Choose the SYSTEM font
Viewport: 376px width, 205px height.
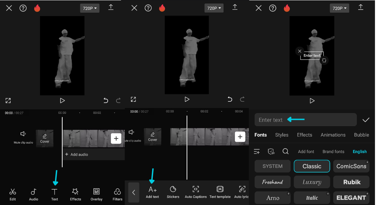coord(272,166)
